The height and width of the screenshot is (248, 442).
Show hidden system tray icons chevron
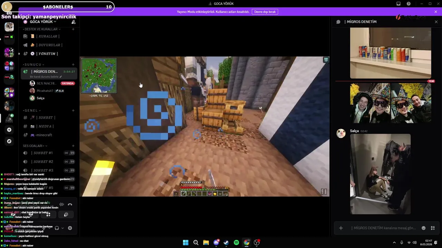[x=394, y=242]
